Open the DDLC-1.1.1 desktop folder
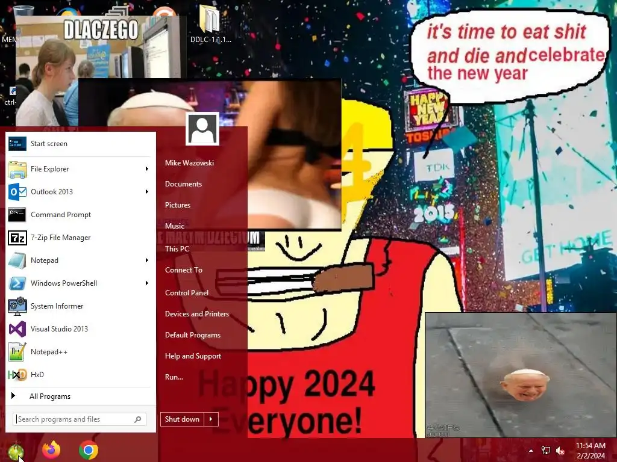Viewport: 617px width, 462px height. coord(210,23)
